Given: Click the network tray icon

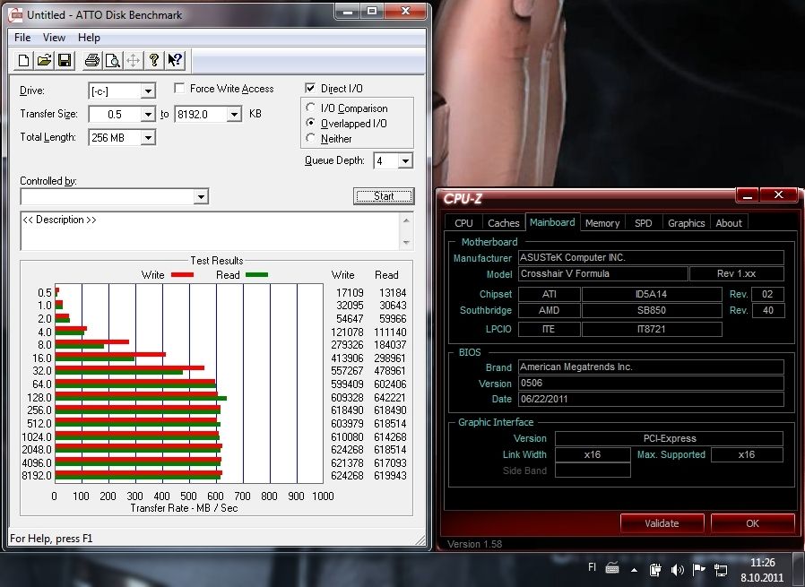Looking at the screenshot, I should point(721,569).
